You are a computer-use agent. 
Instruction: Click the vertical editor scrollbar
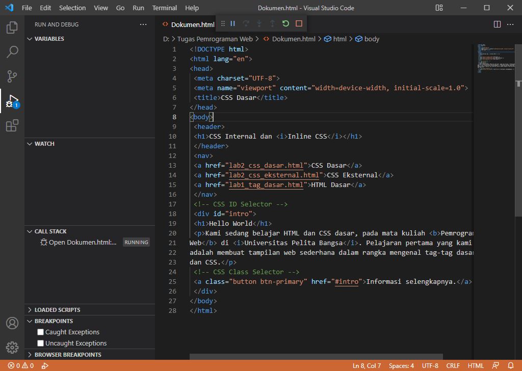pyautogui.click(x=518, y=131)
